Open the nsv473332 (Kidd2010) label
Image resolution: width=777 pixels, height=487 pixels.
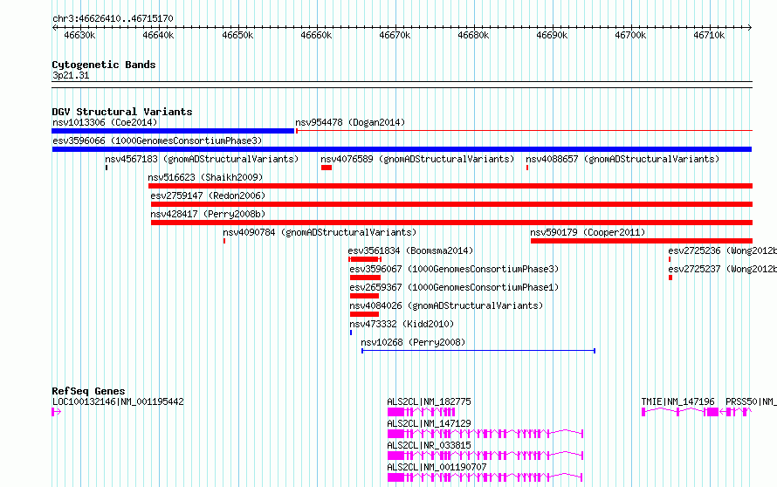pyautogui.click(x=402, y=324)
